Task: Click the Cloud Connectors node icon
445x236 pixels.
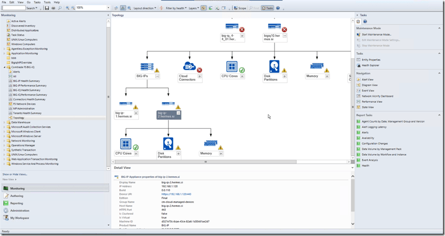Action: pos(189,66)
